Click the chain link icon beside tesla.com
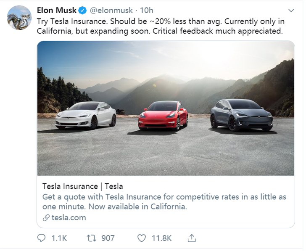Screen dimensions: 306x251 point(46,218)
